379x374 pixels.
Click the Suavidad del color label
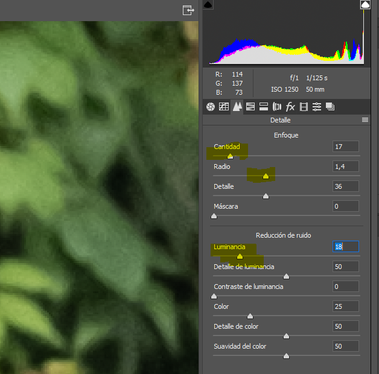click(x=240, y=346)
